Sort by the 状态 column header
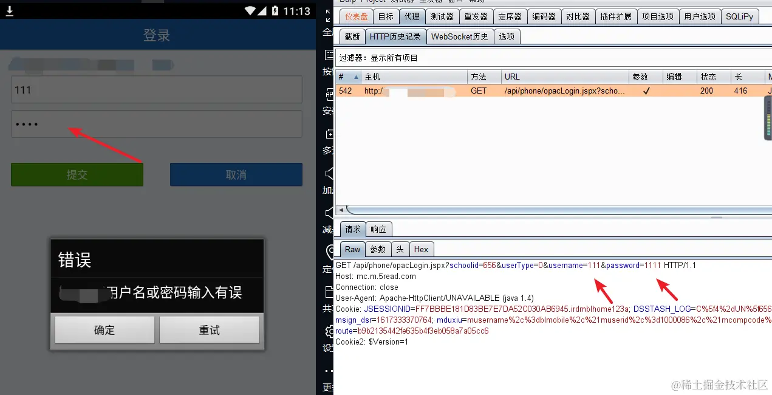This screenshot has height=395, width=772. tap(714, 77)
